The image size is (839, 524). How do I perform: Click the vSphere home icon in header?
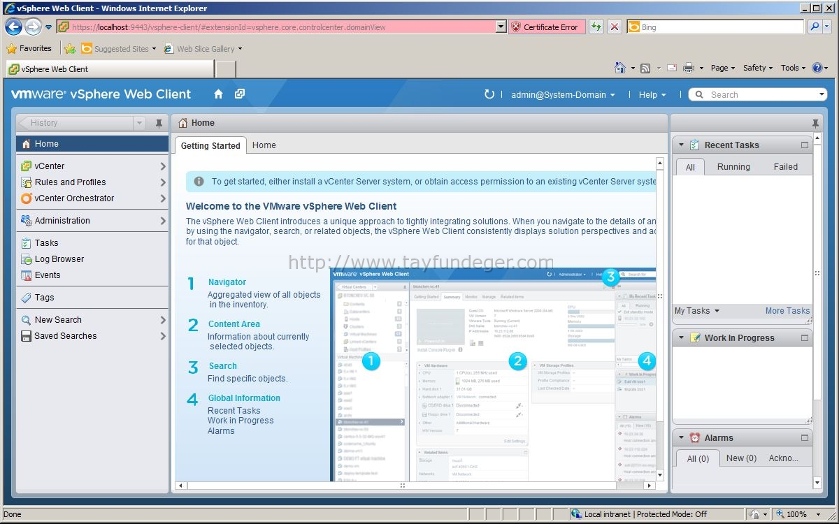(x=218, y=94)
